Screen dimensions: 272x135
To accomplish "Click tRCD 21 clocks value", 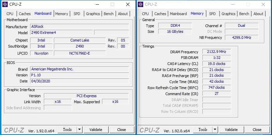I will tap(217, 70).
